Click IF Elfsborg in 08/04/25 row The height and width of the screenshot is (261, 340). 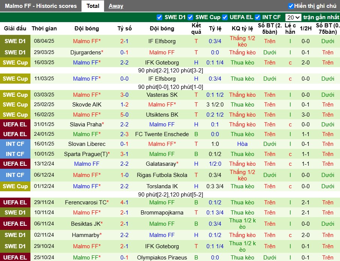pyautogui.click(x=162, y=41)
